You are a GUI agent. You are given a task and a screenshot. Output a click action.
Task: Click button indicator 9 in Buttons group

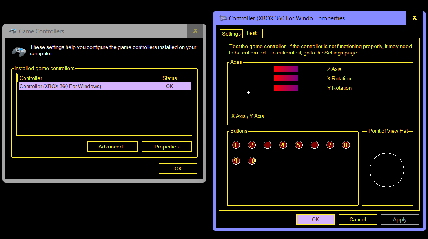[236, 161]
